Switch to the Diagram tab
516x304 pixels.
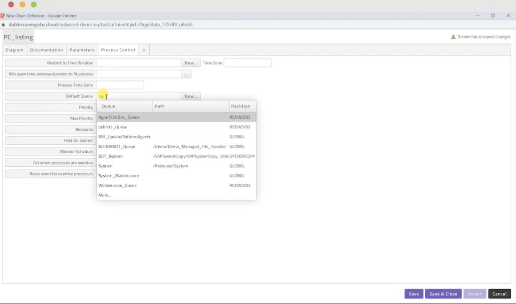[14, 49]
